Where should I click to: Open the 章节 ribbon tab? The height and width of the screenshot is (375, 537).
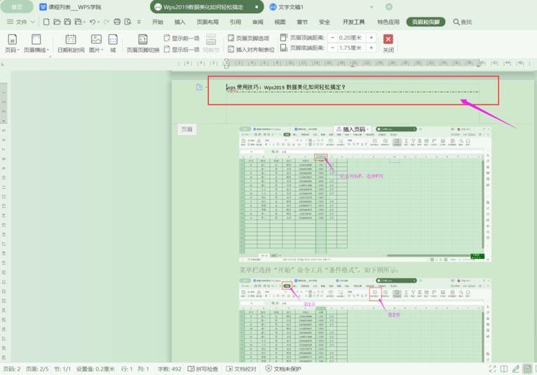click(x=302, y=22)
